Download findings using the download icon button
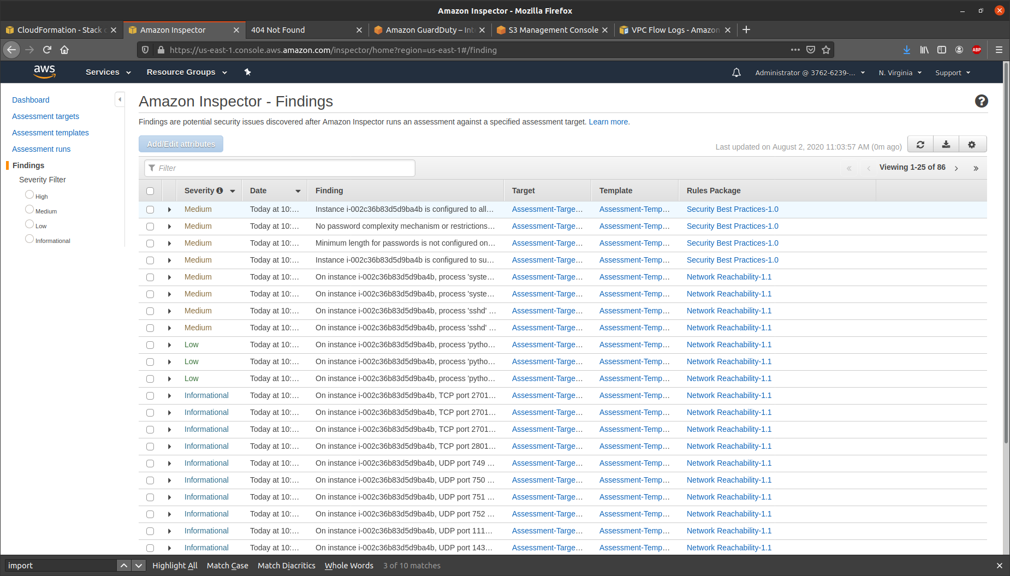 tap(946, 145)
